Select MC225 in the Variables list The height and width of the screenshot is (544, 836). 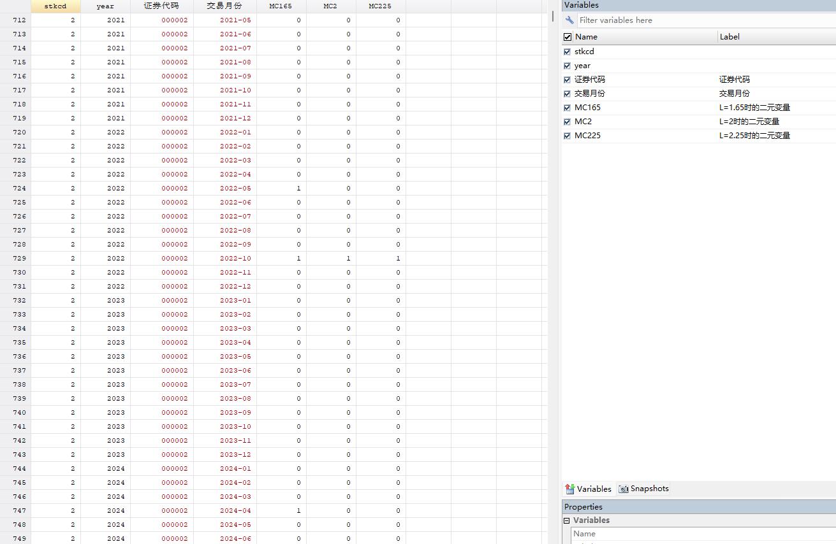587,136
